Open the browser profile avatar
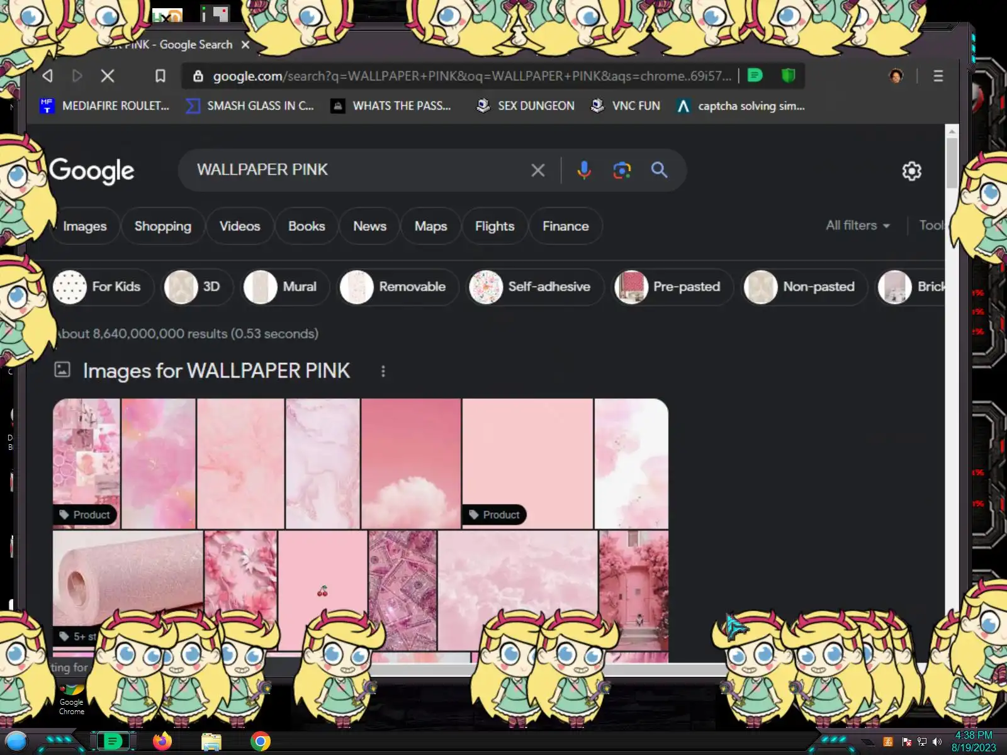The image size is (1007, 755). click(x=896, y=76)
